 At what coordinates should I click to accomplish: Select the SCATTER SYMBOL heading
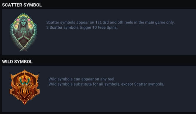[x=22, y=5]
